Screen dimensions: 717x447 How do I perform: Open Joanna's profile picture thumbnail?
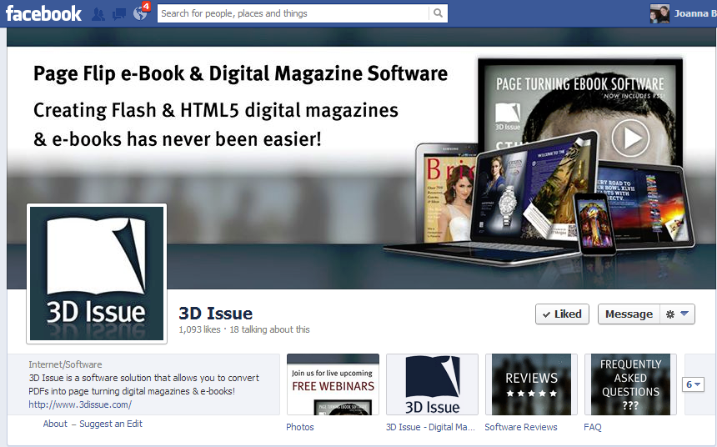pos(659,13)
